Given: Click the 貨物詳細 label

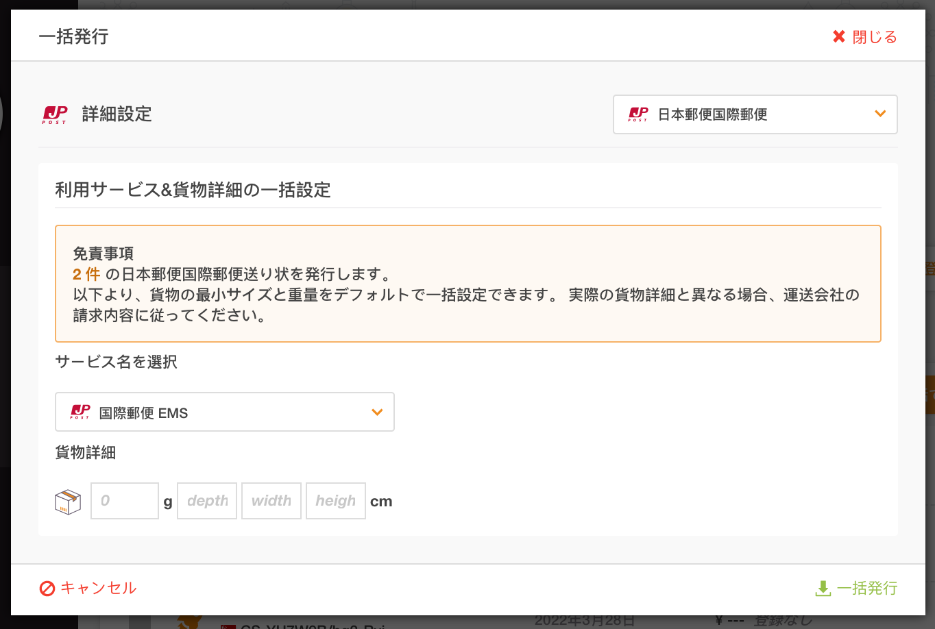Looking at the screenshot, I should 86,452.
